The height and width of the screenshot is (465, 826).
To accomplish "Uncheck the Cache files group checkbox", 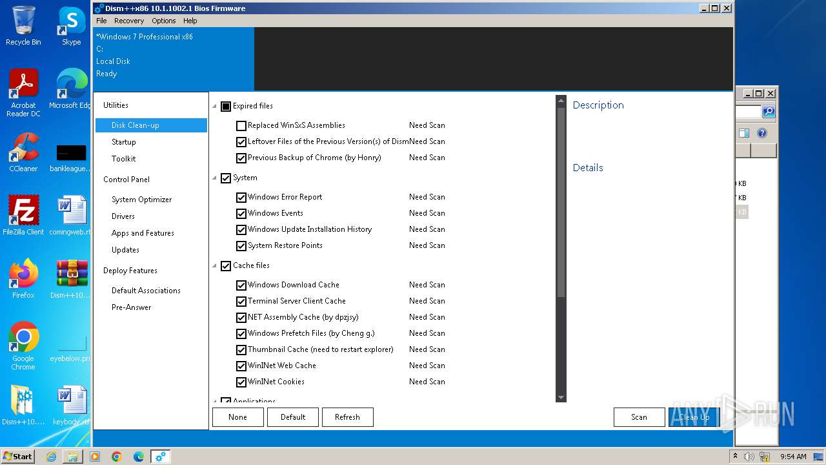I will 226,266.
